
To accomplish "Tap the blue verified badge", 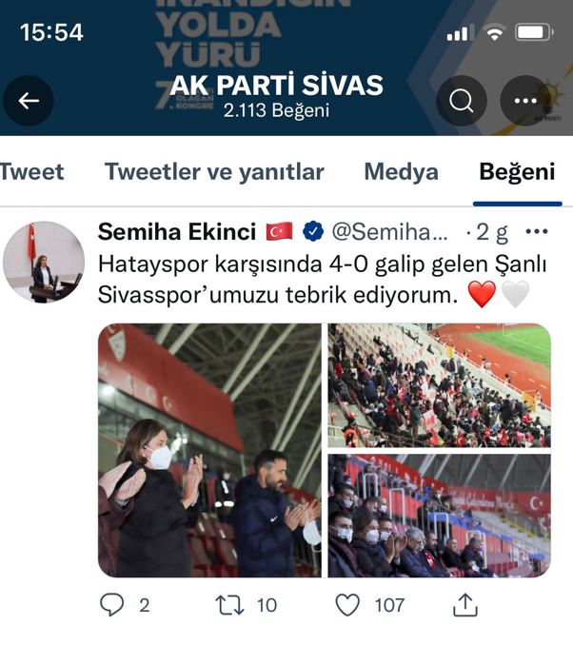I will click(x=313, y=231).
